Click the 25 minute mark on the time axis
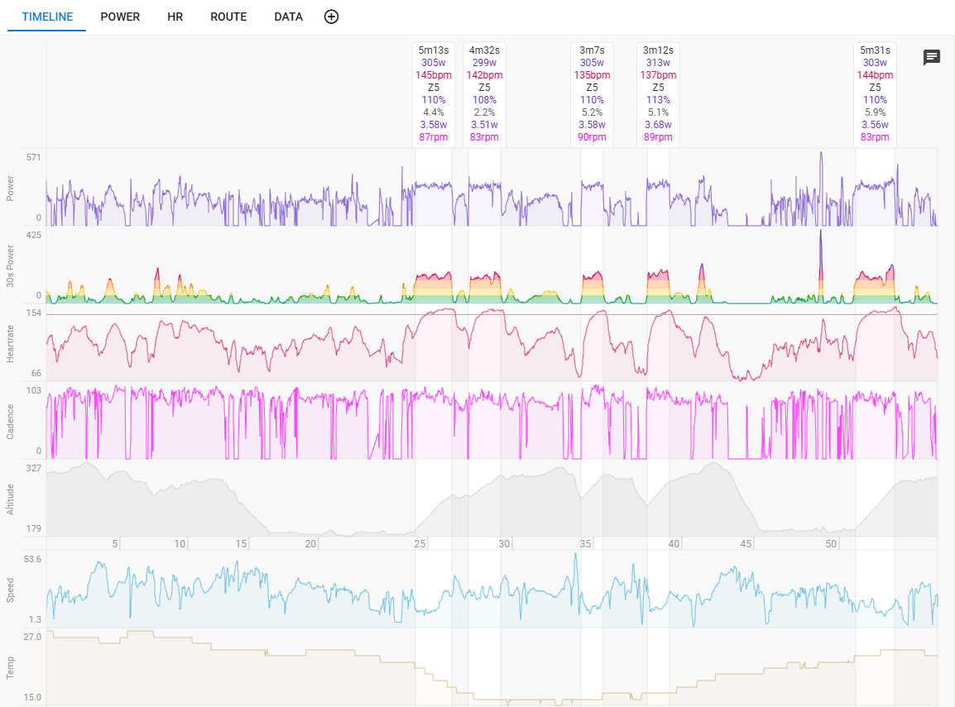955x707 pixels. [x=420, y=544]
